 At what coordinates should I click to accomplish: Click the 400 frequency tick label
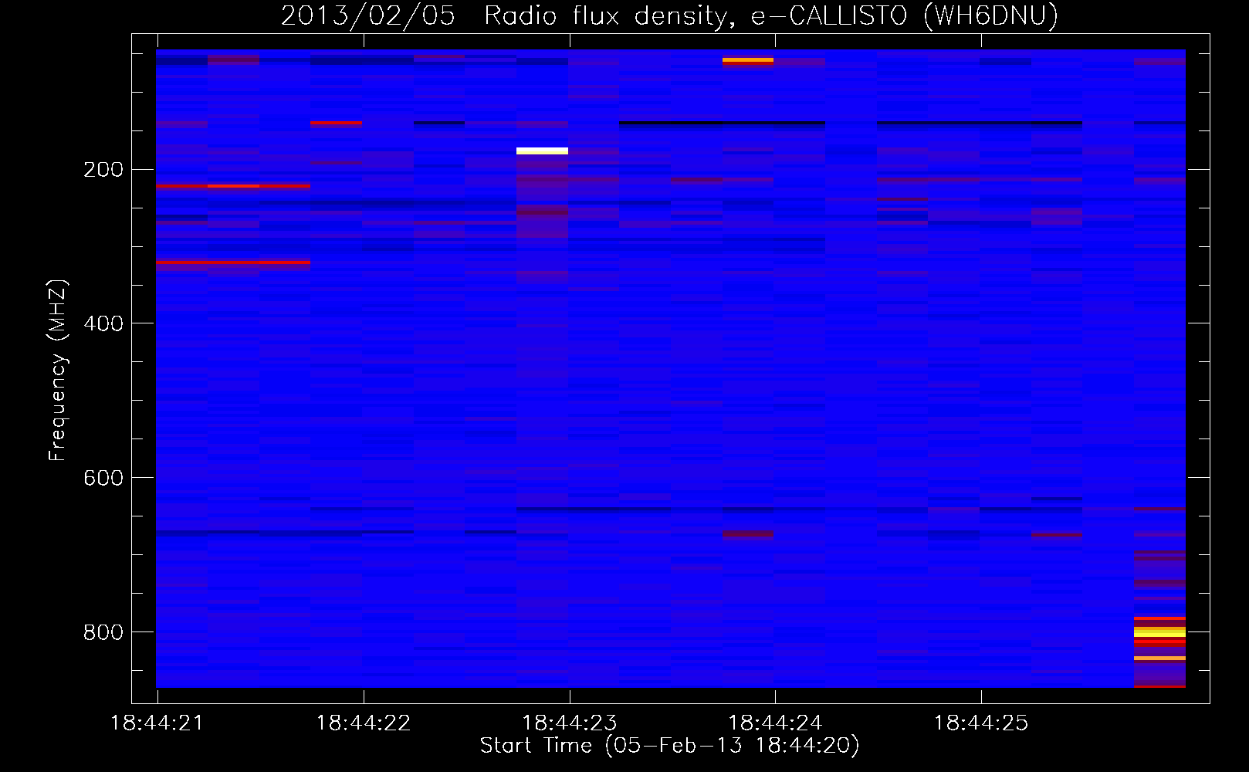click(103, 323)
